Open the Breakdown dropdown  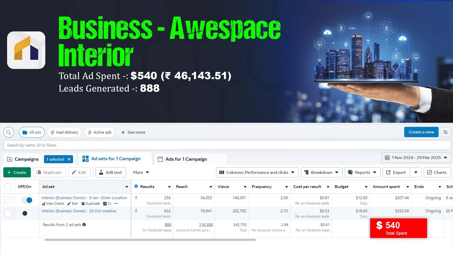pyautogui.click(x=321, y=172)
